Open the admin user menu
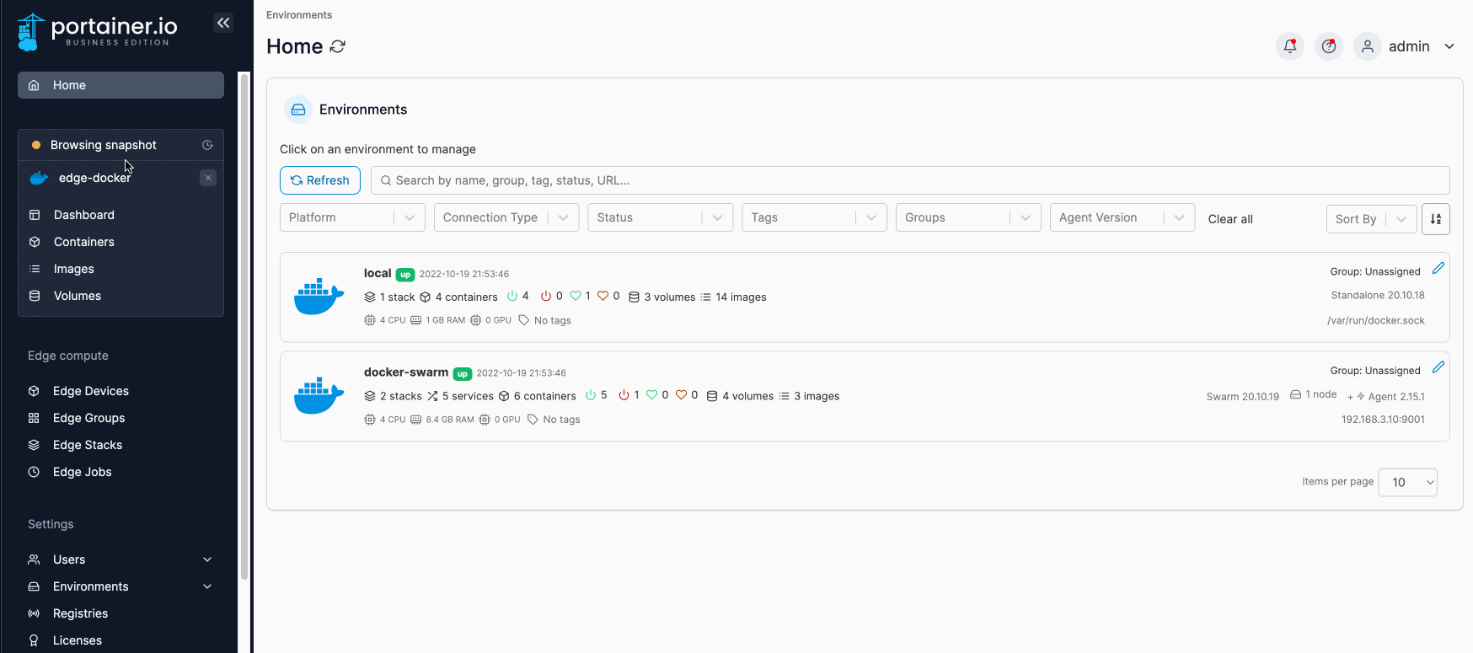This screenshot has height=653, width=1473. [x=1420, y=46]
